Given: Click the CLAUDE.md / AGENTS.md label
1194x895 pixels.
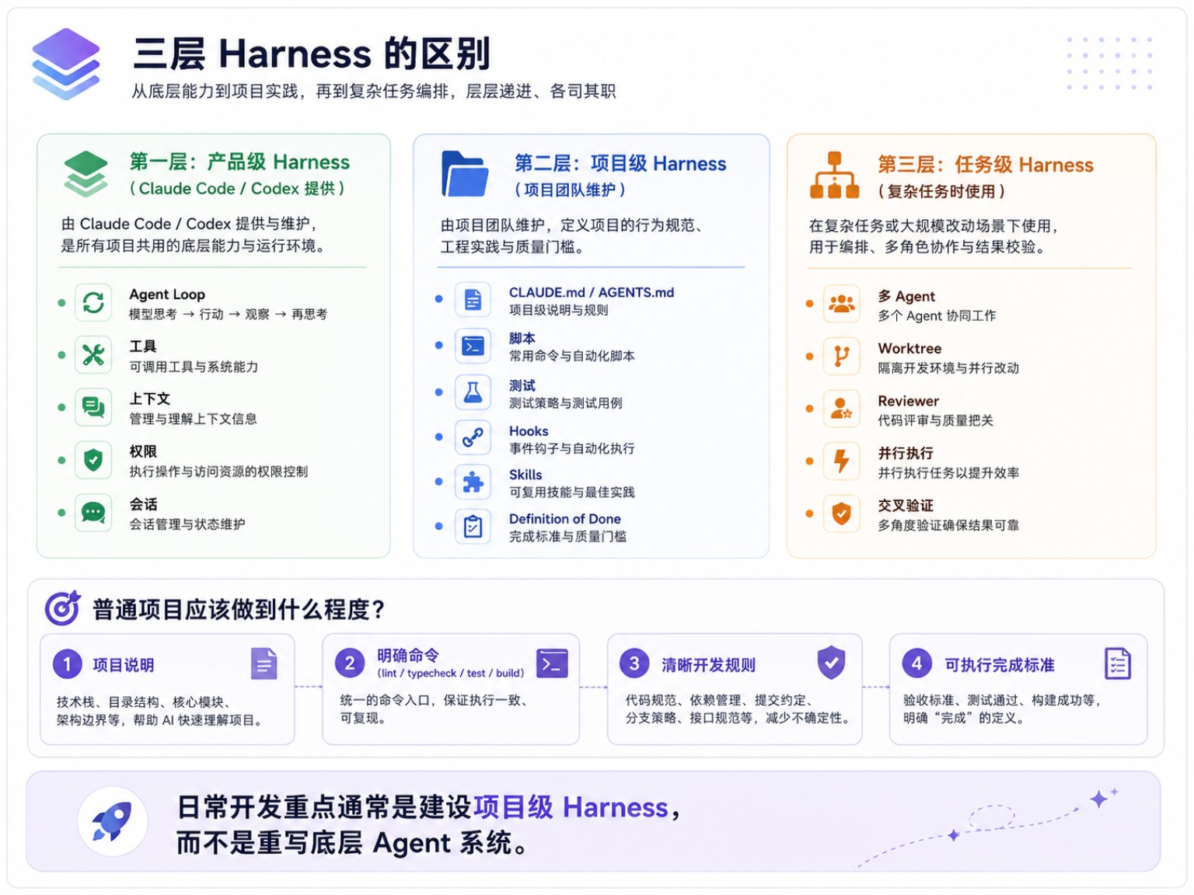Looking at the screenshot, I should point(592,292).
